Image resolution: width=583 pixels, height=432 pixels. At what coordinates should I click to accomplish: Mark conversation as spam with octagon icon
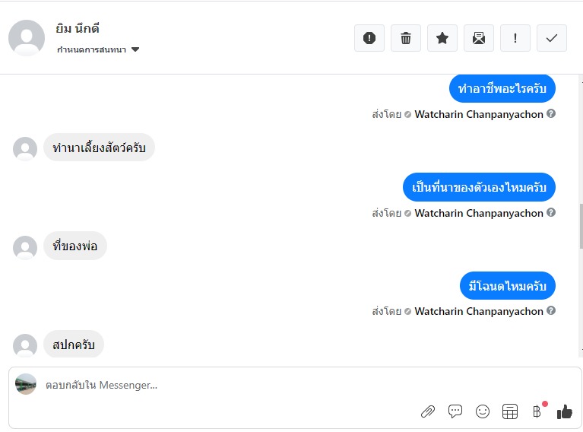click(x=369, y=38)
